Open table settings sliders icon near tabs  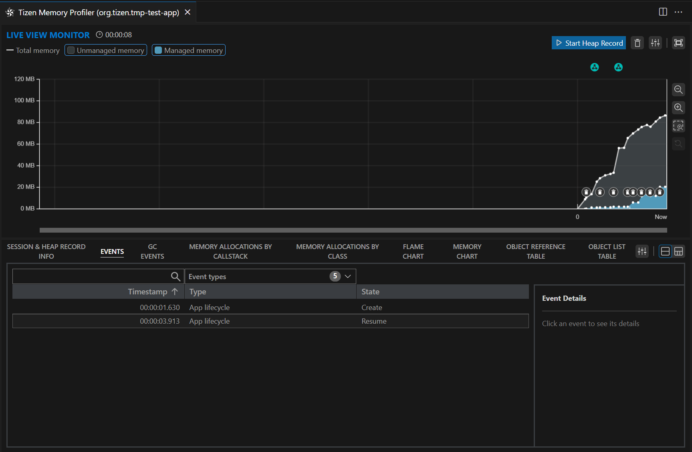[x=642, y=251]
